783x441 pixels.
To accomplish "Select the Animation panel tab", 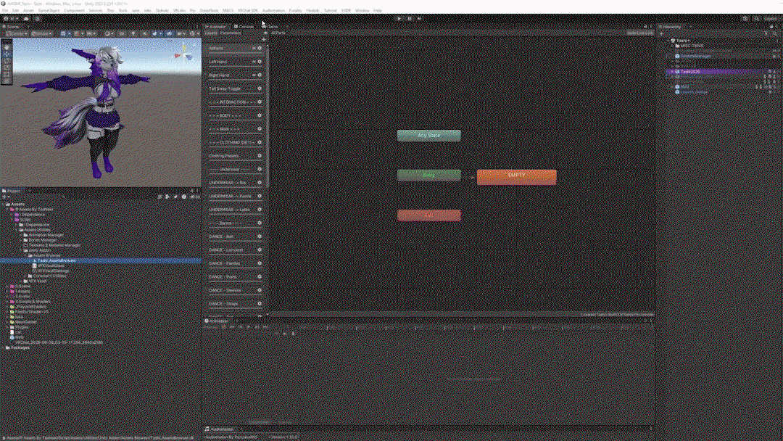I will point(217,321).
